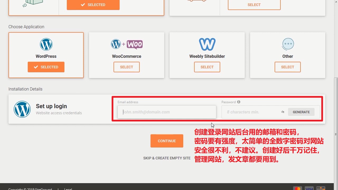
Task: Select the Other application option
Action: pyautogui.click(x=288, y=67)
